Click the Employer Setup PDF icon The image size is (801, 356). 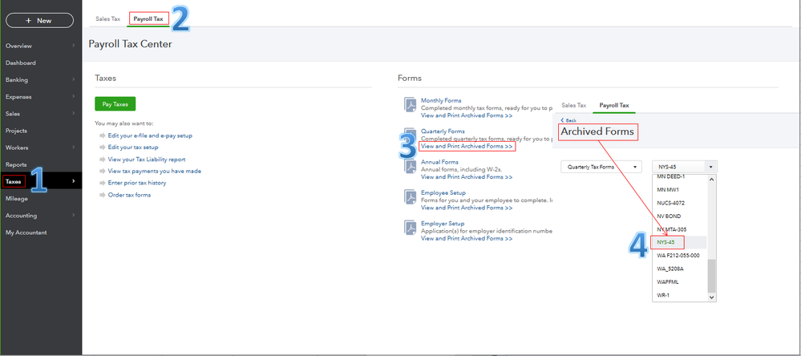pos(410,228)
